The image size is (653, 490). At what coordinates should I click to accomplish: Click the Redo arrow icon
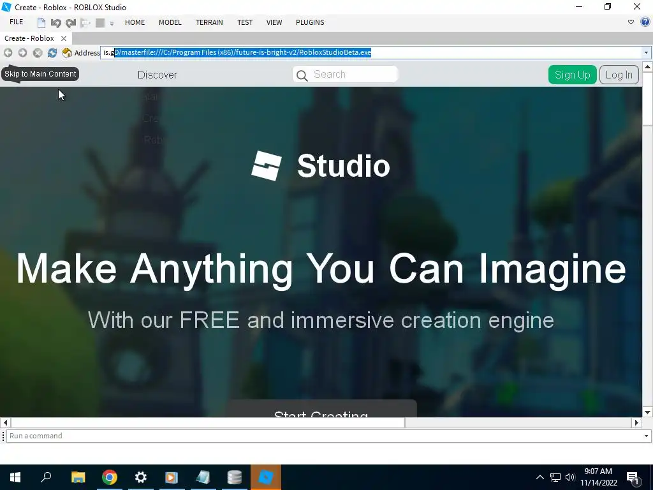70,23
